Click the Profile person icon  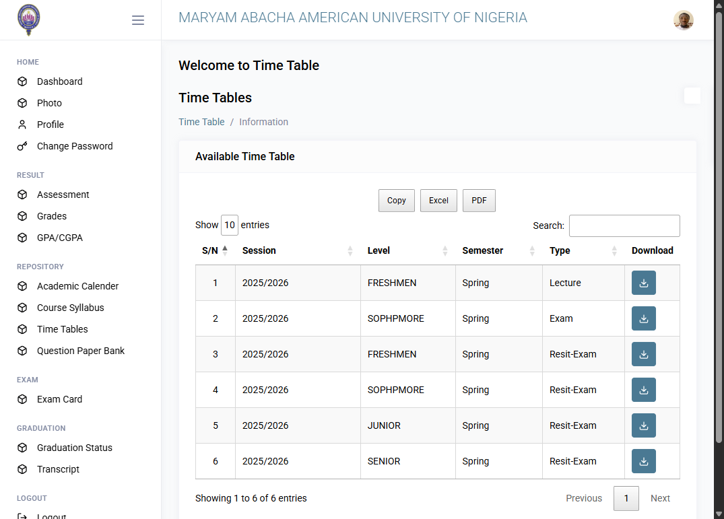tap(22, 125)
